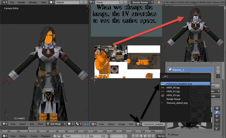Select n906_05.tga in image list
The width and height of the screenshot is (226, 138).
185,95
